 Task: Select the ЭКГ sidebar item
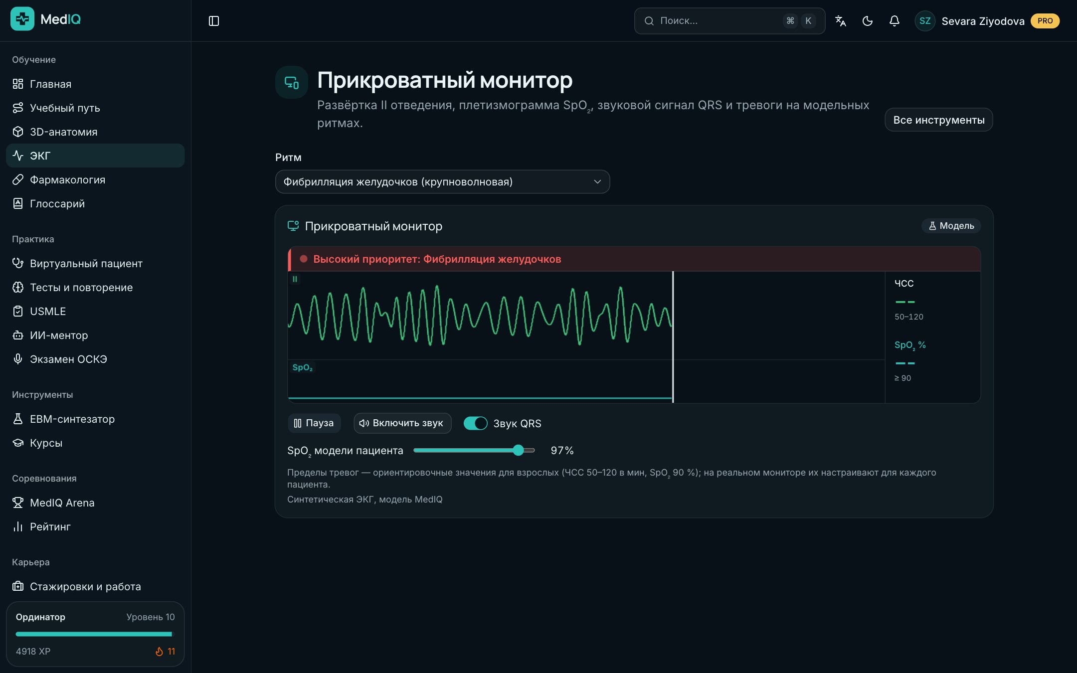(x=95, y=156)
